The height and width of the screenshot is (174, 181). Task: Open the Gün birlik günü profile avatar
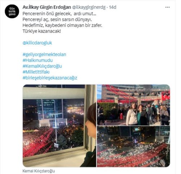pyautogui.click(x=12, y=12)
